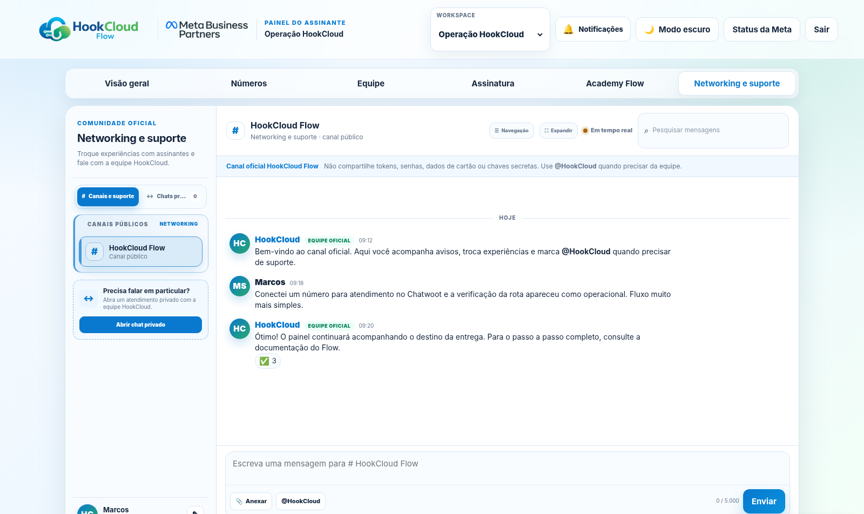864x514 pixels.
Task: Click the EQUIPE OFICIAL badge at 09:20
Action: 329,326
